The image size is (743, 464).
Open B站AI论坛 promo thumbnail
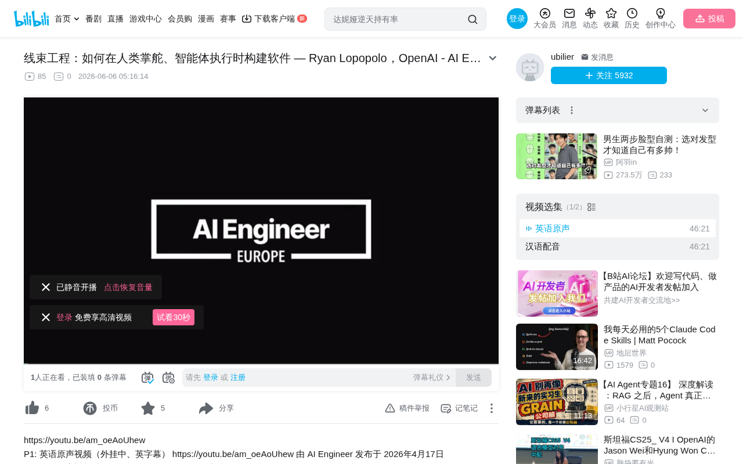point(557,293)
